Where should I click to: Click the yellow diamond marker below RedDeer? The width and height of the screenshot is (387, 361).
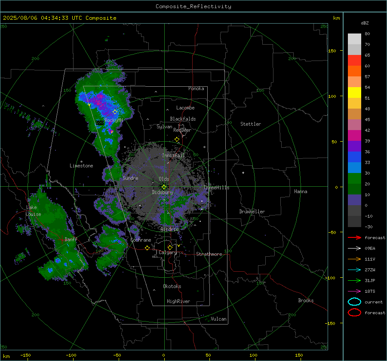click(x=177, y=140)
